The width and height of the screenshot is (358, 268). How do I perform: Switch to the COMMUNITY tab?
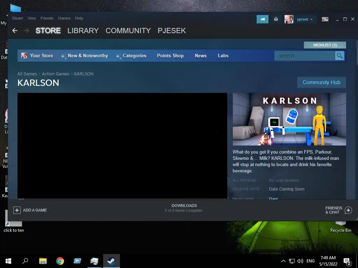click(128, 31)
